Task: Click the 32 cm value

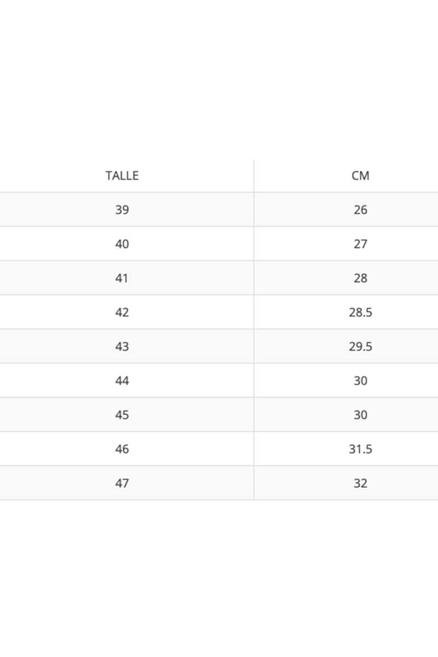Action: [x=360, y=483]
